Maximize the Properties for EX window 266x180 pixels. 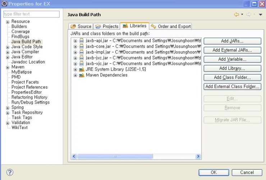tap(254, 4)
